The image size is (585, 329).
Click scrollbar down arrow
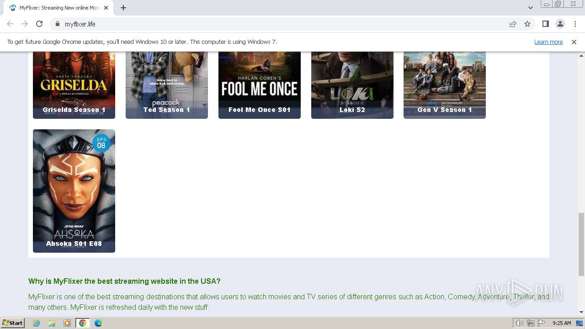click(581, 312)
